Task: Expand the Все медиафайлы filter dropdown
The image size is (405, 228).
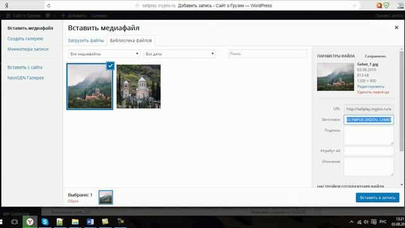Action: pyautogui.click(x=104, y=54)
